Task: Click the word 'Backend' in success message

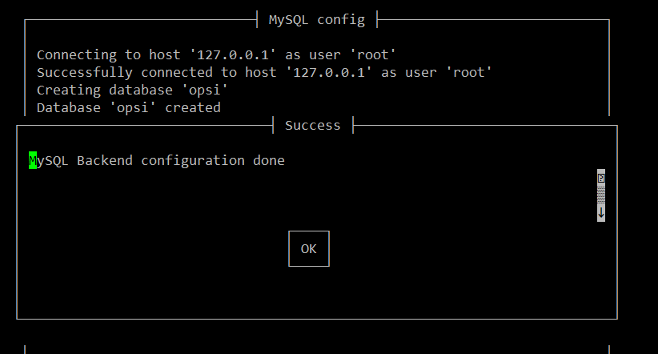Action: (x=105, y=160)
